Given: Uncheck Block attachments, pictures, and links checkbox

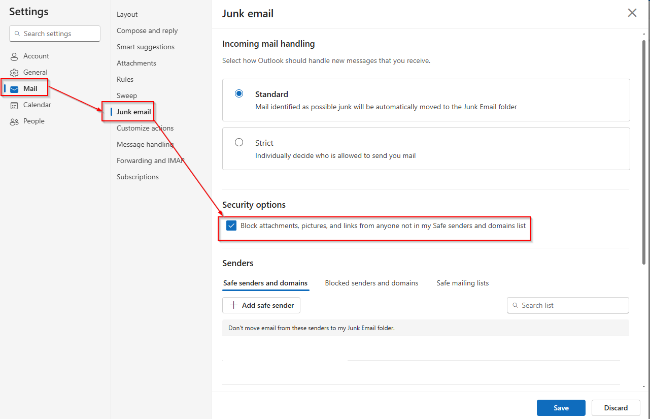Looking at the screenshot, I should coord(231,225).
